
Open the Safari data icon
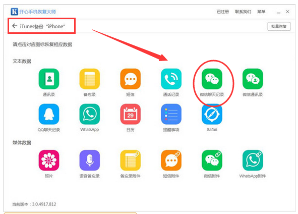click(x=212, y=114)
